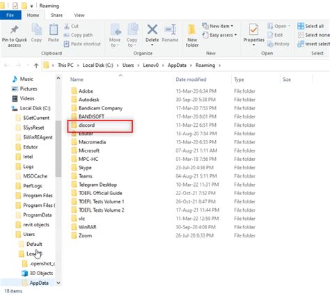This screenshot has width=330, height=296.
Task: Expand the Open button dropdown arrow
Action: [290, 26]
